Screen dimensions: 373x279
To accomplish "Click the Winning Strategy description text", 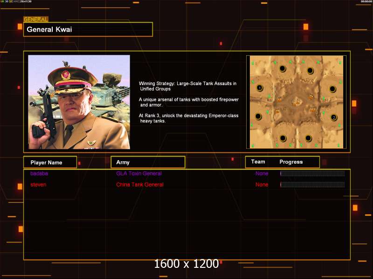I will click(x=188, y=86).
